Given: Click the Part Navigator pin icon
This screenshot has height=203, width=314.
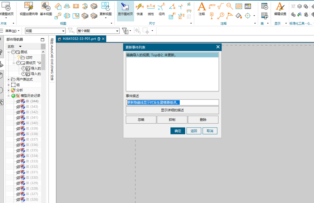Looking at the screenshot, I should [42, 40].
